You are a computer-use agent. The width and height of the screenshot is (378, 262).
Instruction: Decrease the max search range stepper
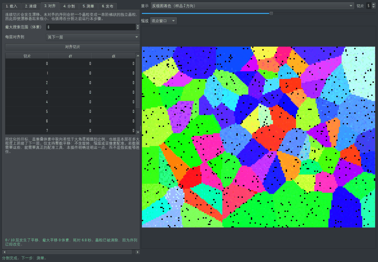(138, 28)
